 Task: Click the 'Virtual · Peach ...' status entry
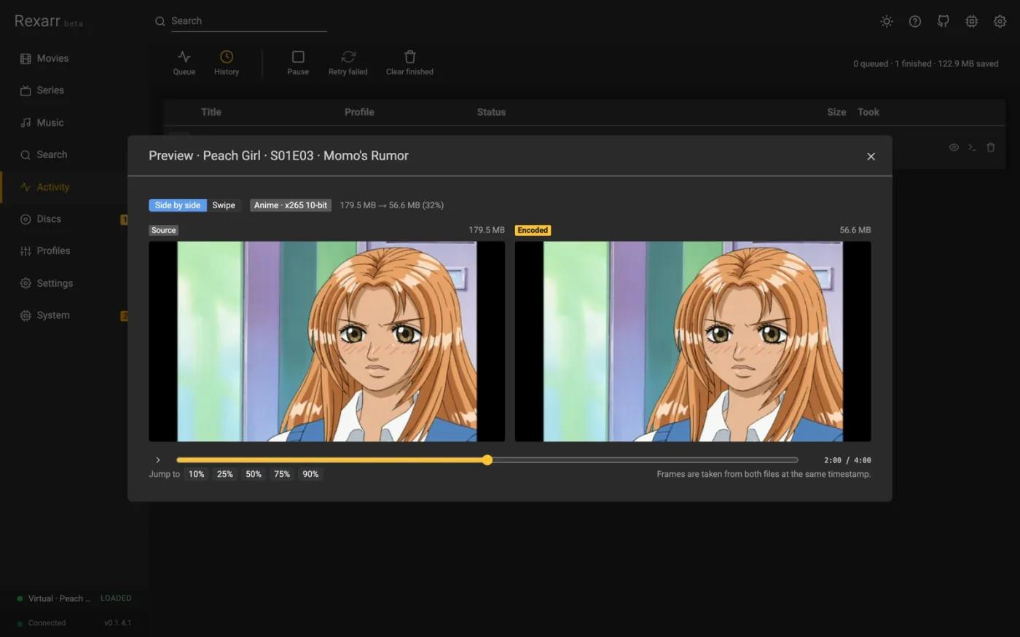[x=59, y=598]
